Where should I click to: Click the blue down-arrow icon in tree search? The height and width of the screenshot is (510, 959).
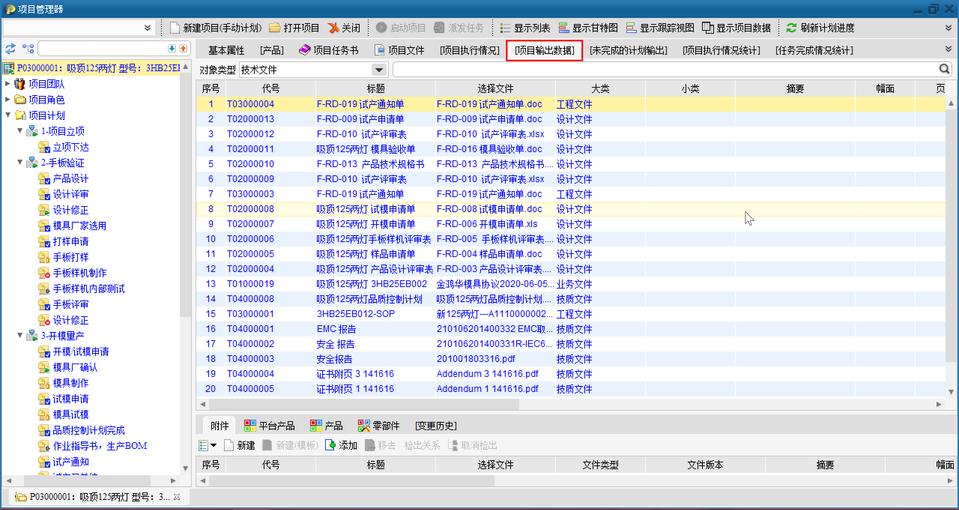[x=172, y=49]
